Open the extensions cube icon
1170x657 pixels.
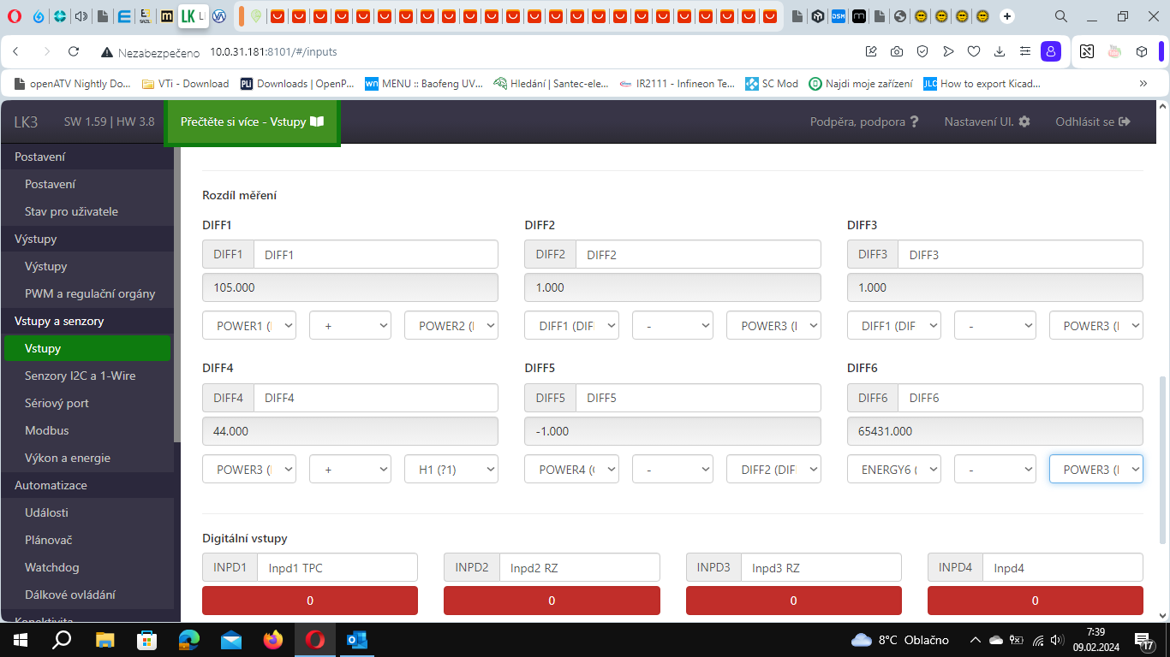pos(1142,51)
